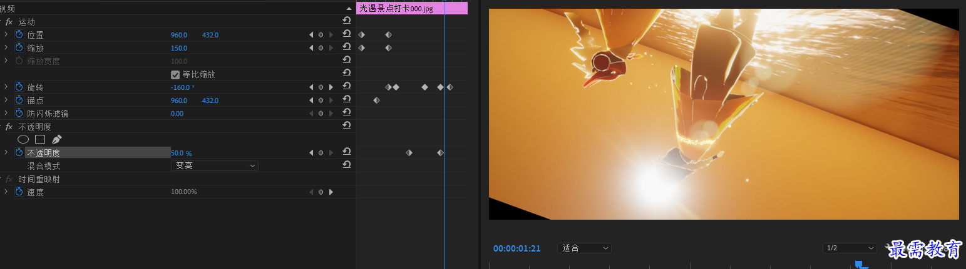Image resolution: width=966 pixels, height=269 pixels.
Task: Expand the 旋转 parameter chevron
Action: coord(6,87)
